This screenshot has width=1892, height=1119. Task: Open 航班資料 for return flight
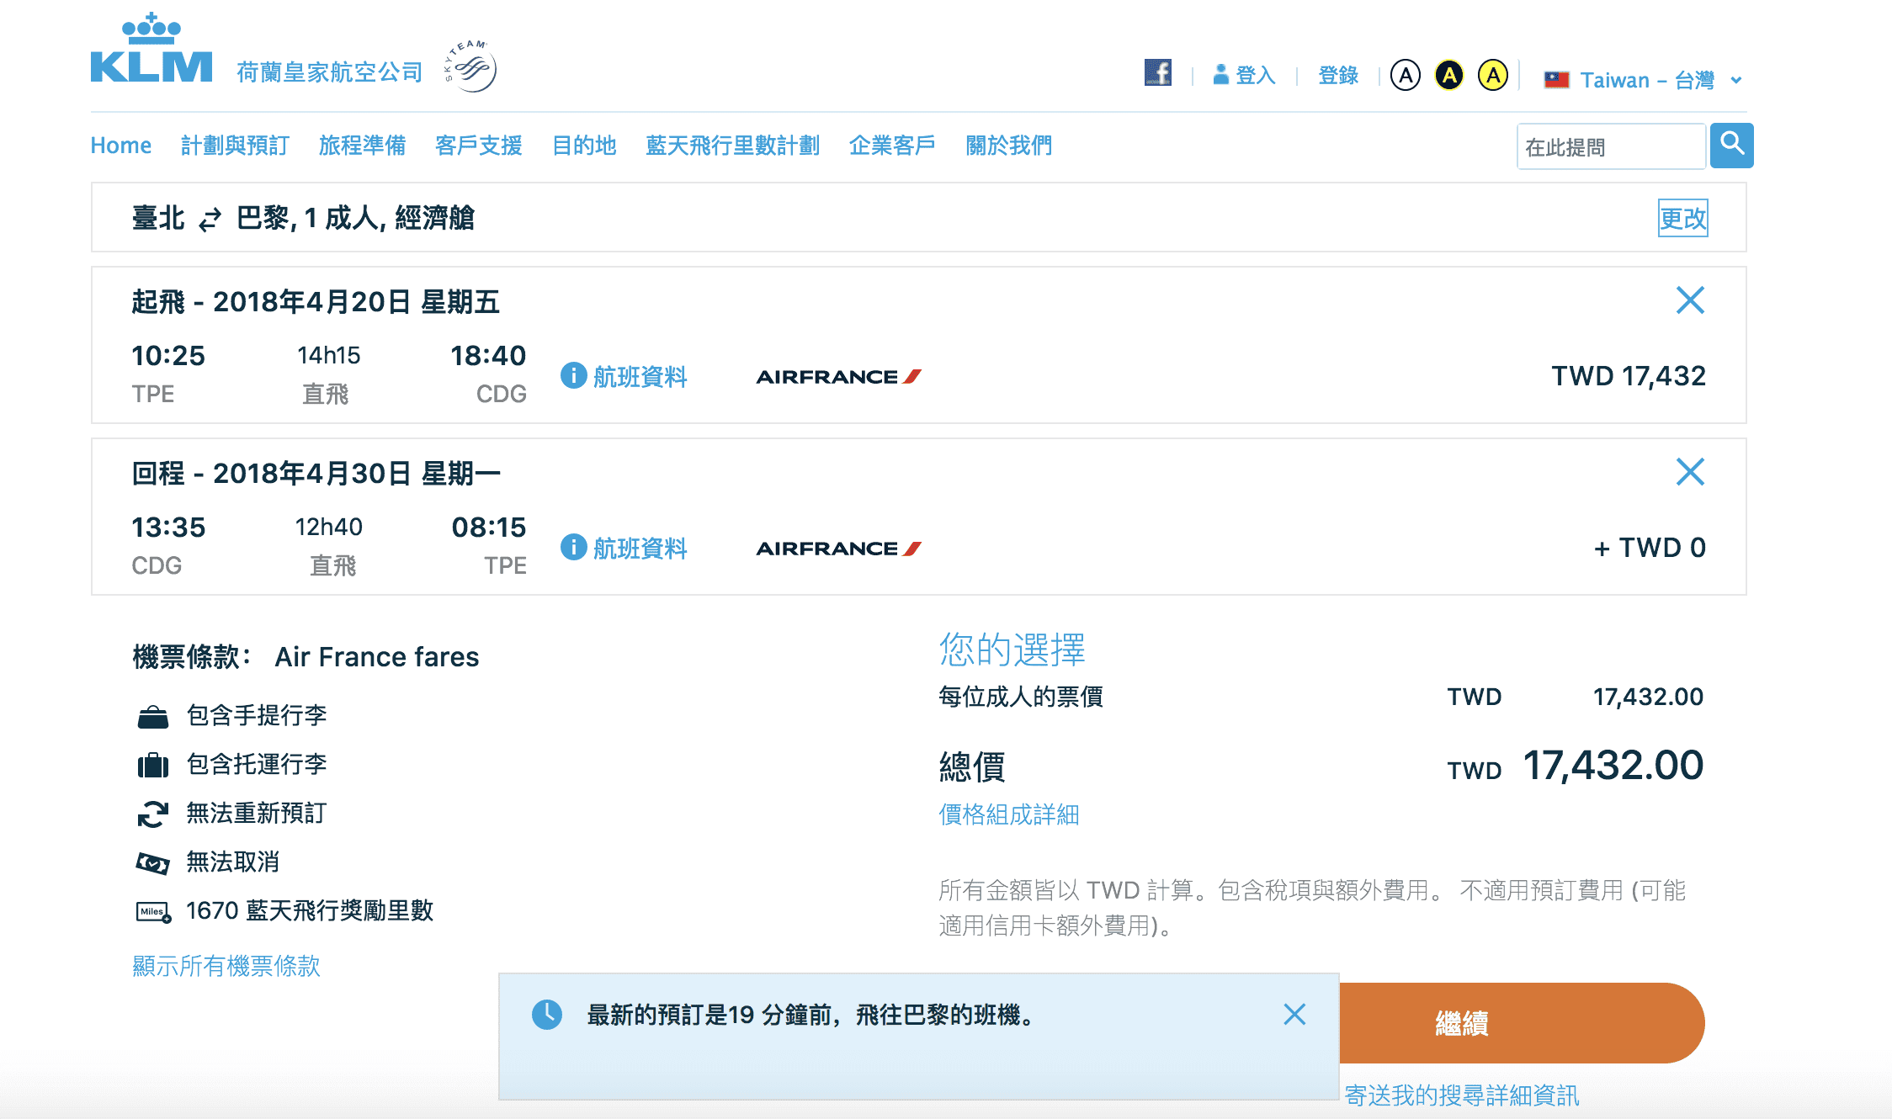[640, 548]
